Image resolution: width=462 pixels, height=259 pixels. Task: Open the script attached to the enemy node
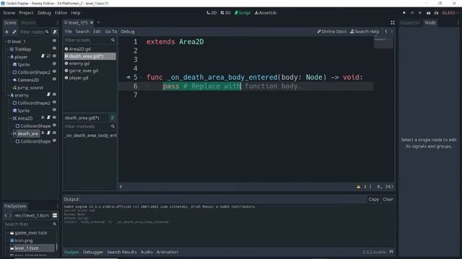click(48, 94)
